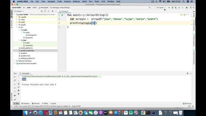This screenshot has width=206, height=116.
Task: Select Scratches and Consoles node
Action: 26,63
